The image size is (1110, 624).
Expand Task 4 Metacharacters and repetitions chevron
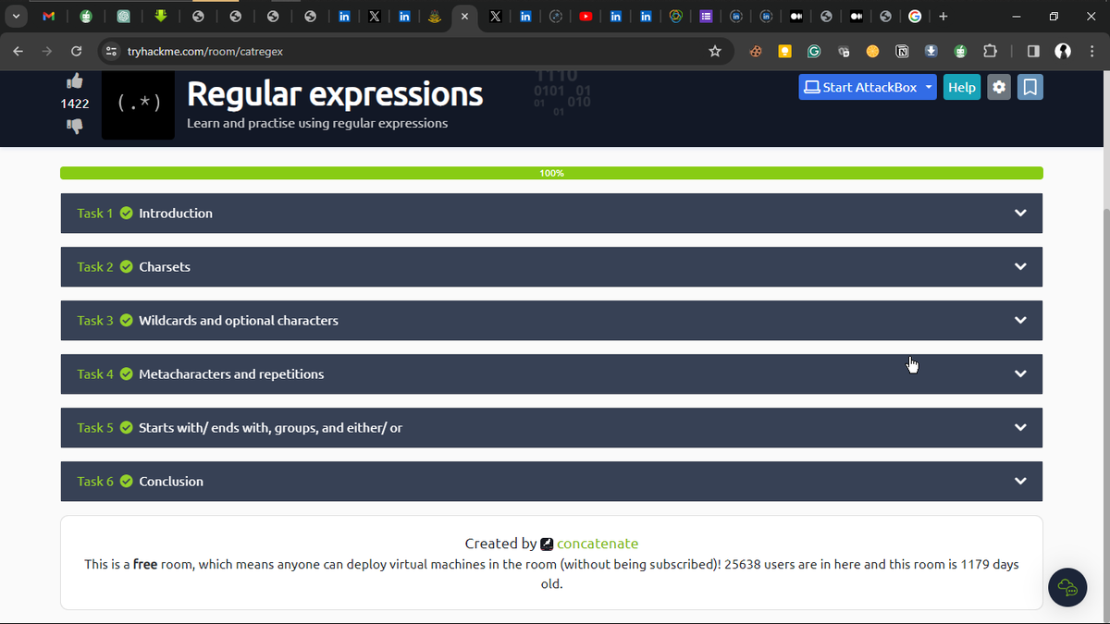[x=1020, y=373]
